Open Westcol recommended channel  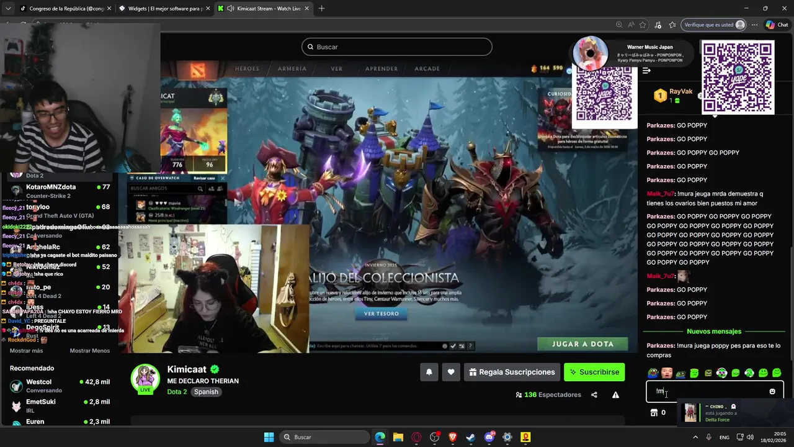coord(60,386)
